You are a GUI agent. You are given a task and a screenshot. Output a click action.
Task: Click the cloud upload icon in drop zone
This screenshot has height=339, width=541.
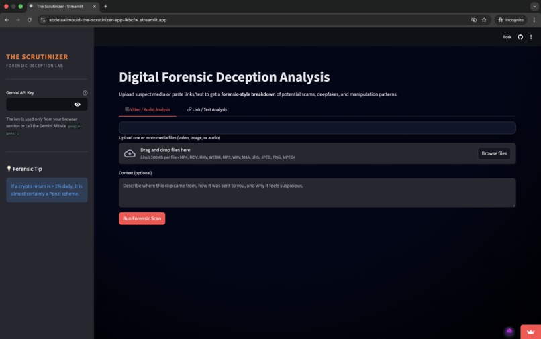click(130, 153)
